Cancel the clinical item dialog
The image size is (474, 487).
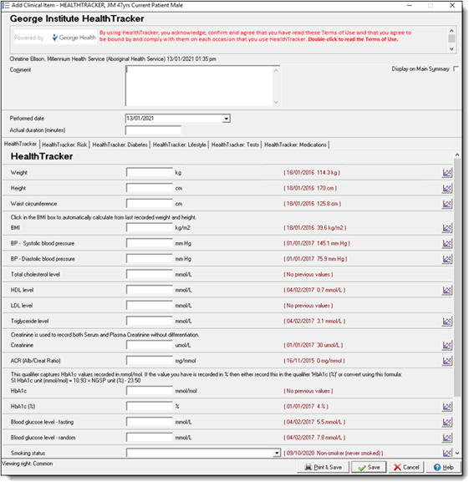406,468
